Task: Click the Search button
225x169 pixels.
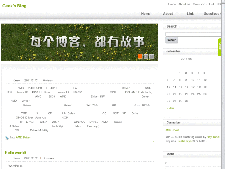Action: pyautogui.click(x=172, y=40)
